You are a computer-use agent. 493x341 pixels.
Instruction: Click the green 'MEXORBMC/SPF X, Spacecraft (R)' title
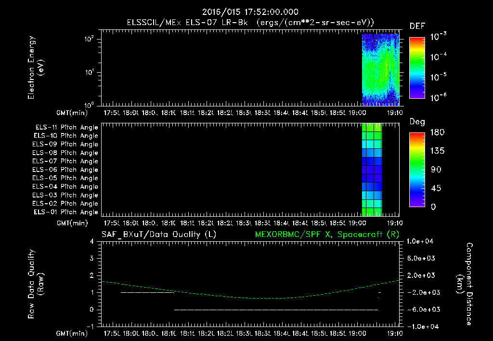327,235
